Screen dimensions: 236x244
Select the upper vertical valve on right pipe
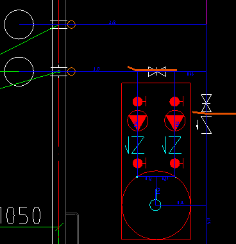point(206,103)
